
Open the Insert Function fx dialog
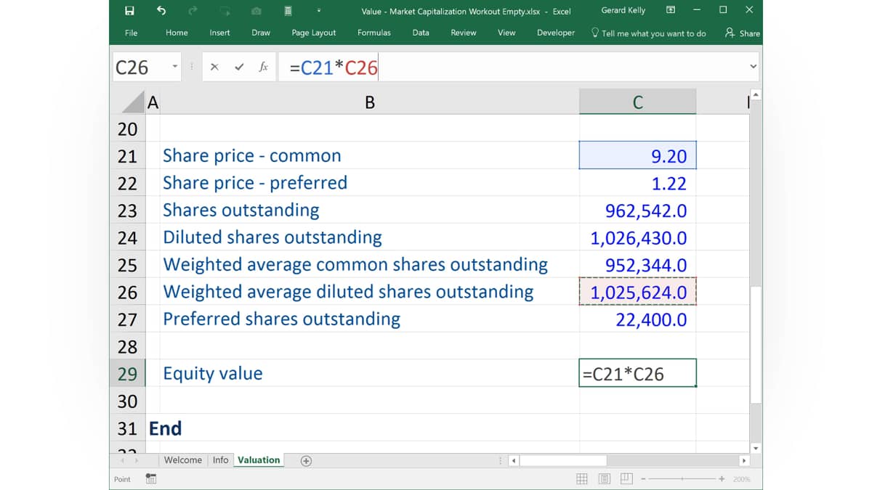pos(263,67)
